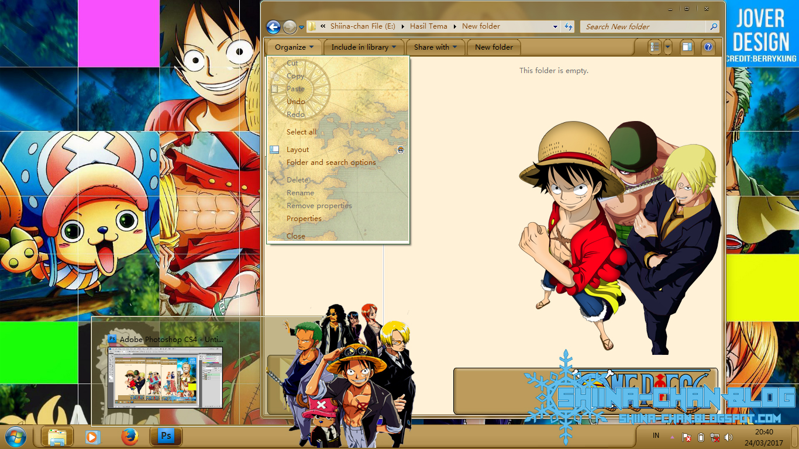Click the IN language indicator
The image size is (799, 449).
click(x=656, y=436)
